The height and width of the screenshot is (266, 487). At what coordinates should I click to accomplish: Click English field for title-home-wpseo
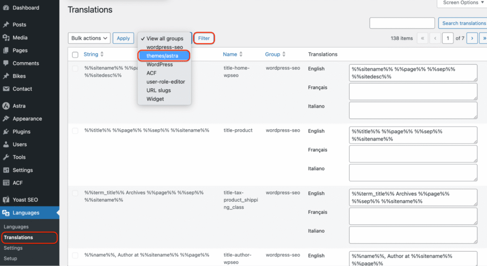click(413, 73)
